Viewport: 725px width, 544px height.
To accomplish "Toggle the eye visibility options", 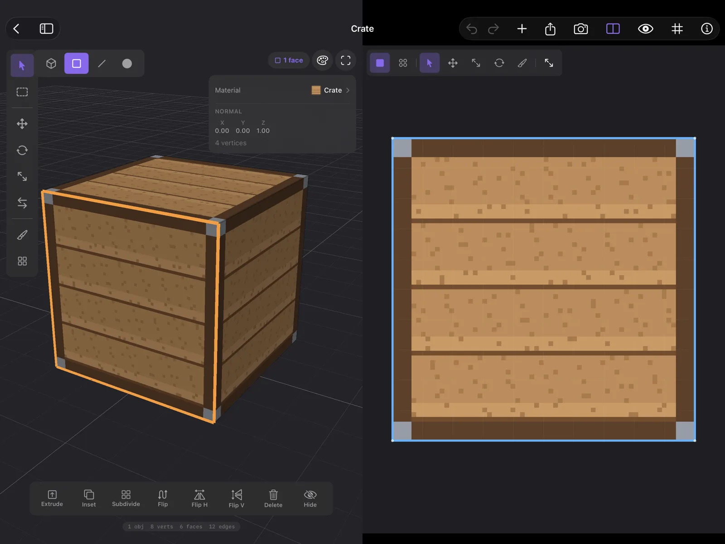I will 646,29.
